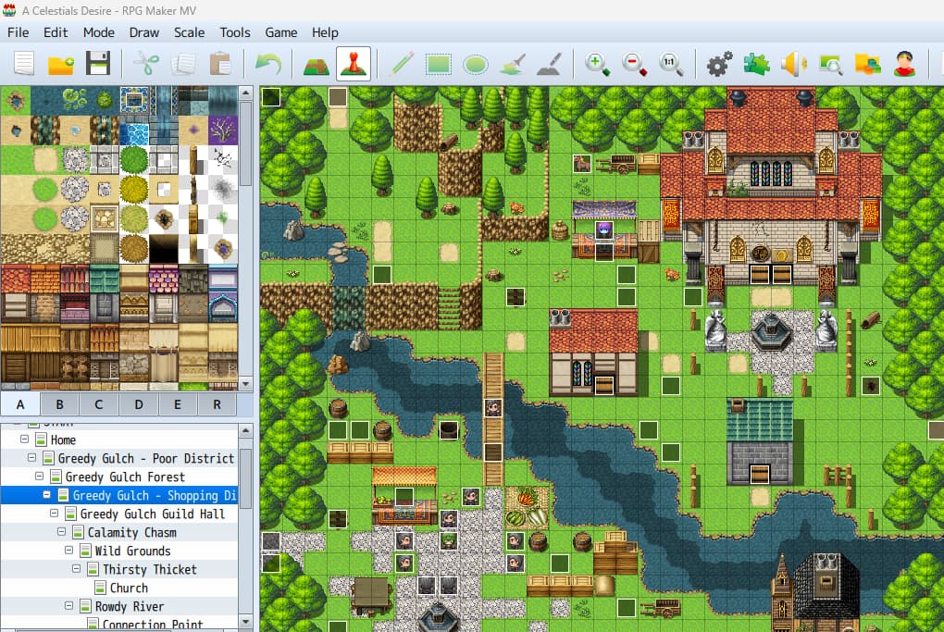Open the Database gear icon
Viewport: 944px width, 632px height.
click(x=719, y=64)
